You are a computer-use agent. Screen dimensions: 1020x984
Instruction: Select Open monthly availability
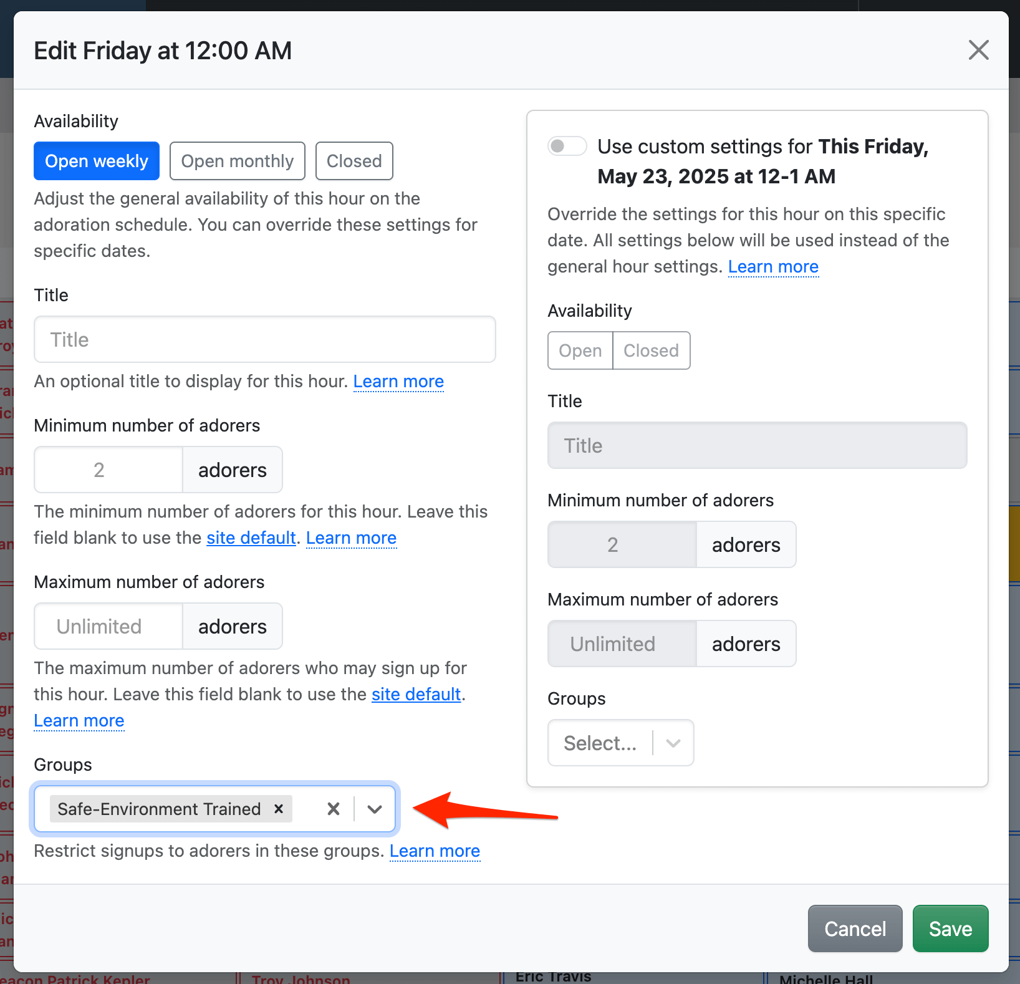coord(237,161)
